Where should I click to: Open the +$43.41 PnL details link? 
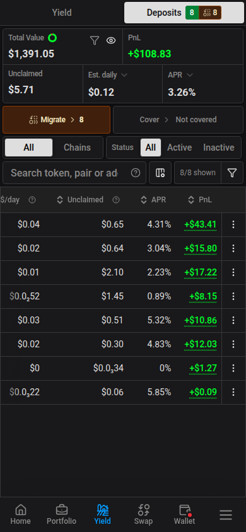(200, 224)
